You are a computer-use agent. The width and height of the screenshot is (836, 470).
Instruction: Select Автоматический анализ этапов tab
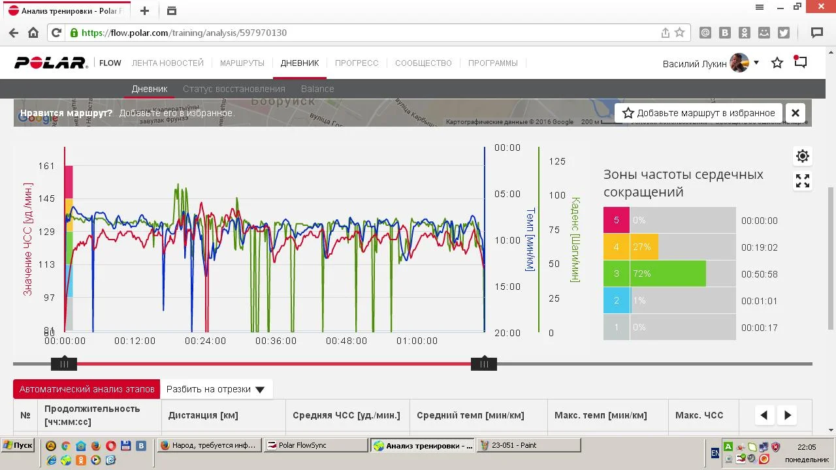(87, 389)
